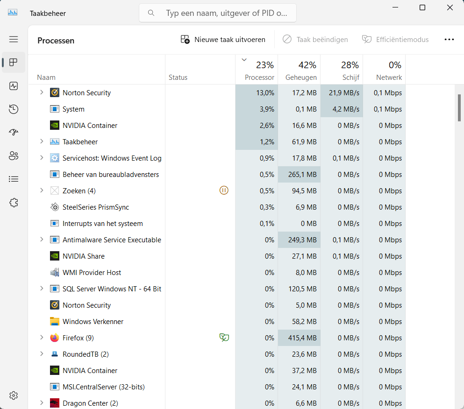Click Nieuwe taak uitvoeren button text
This screenshot has height=409, width=464.
point(229,40)
